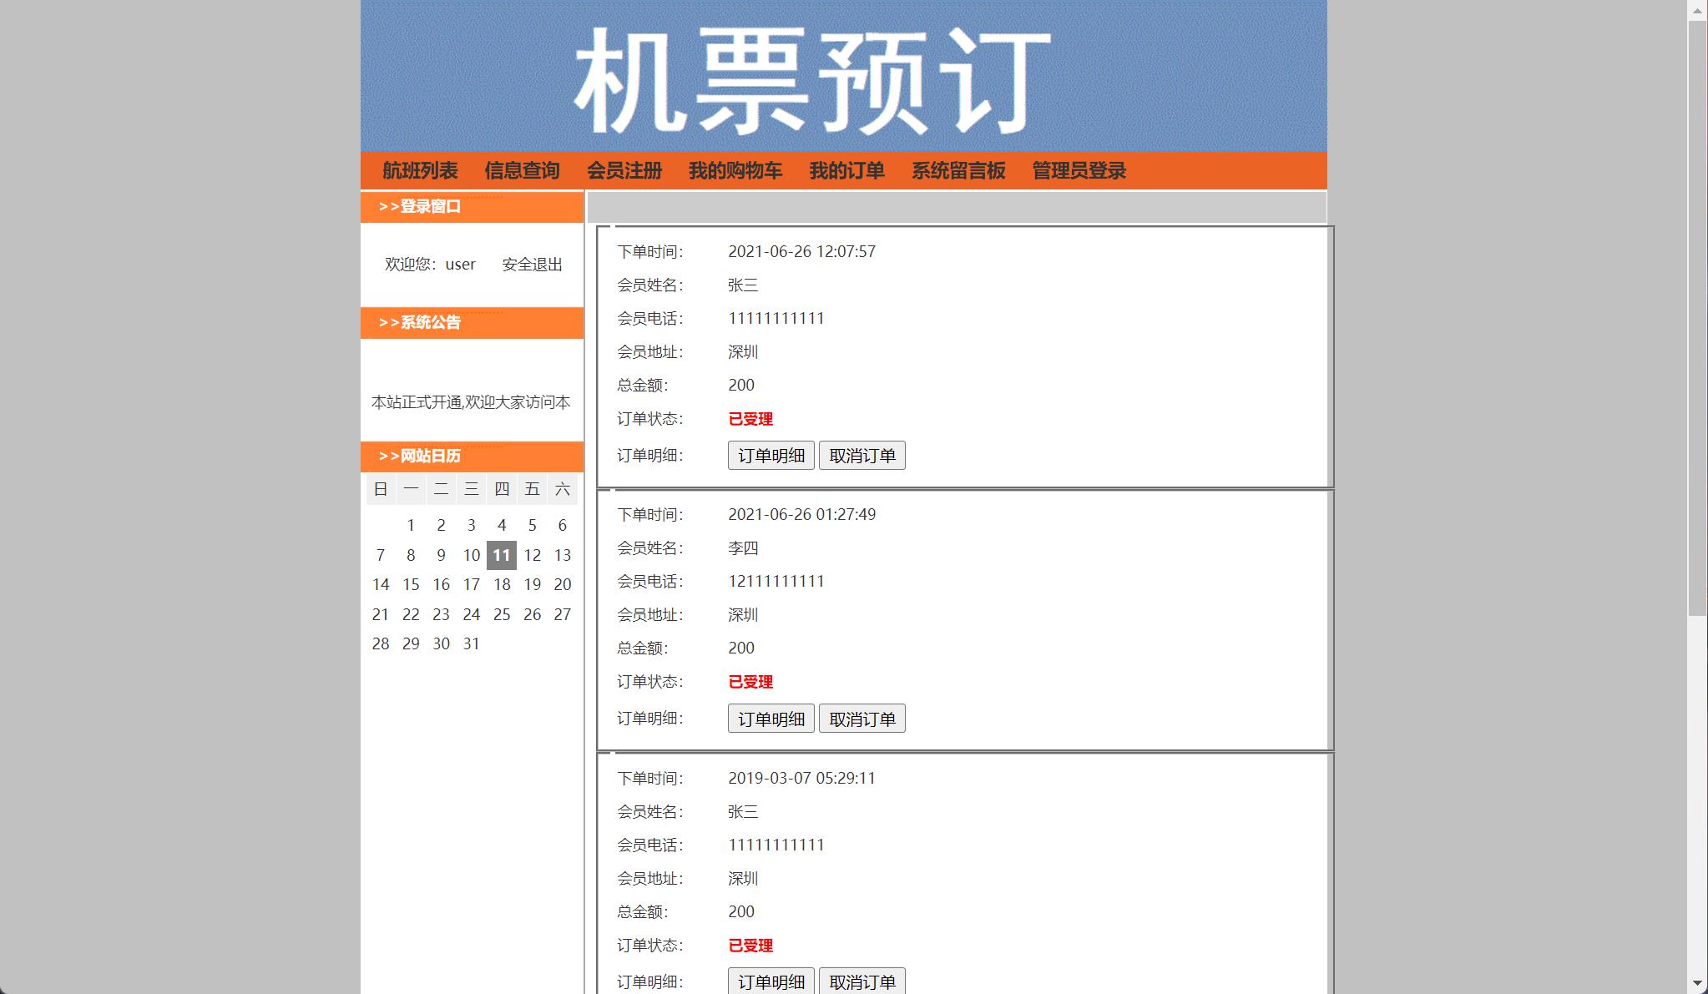
Task: View order details for 李四's order
Action: 771,718
